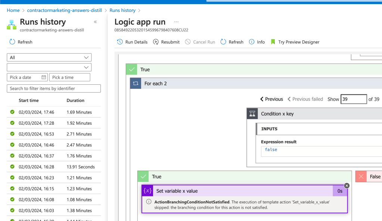Click Cancel Run in the toolbar
This screenshot has height=221, width=382.
tap(200, 42)
